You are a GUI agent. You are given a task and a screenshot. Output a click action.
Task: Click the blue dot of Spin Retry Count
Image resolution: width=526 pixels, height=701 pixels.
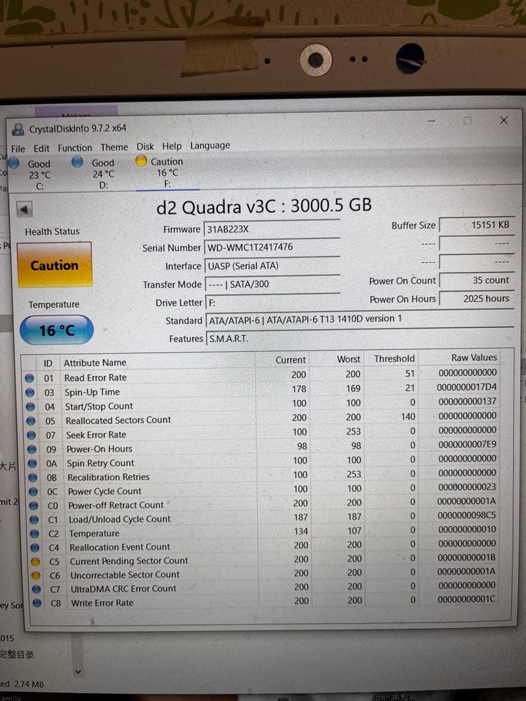coord(32,463)
